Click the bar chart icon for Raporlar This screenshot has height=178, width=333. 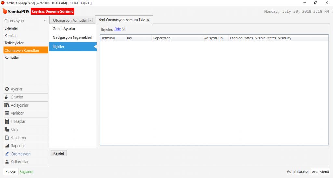tap(7, 146)
